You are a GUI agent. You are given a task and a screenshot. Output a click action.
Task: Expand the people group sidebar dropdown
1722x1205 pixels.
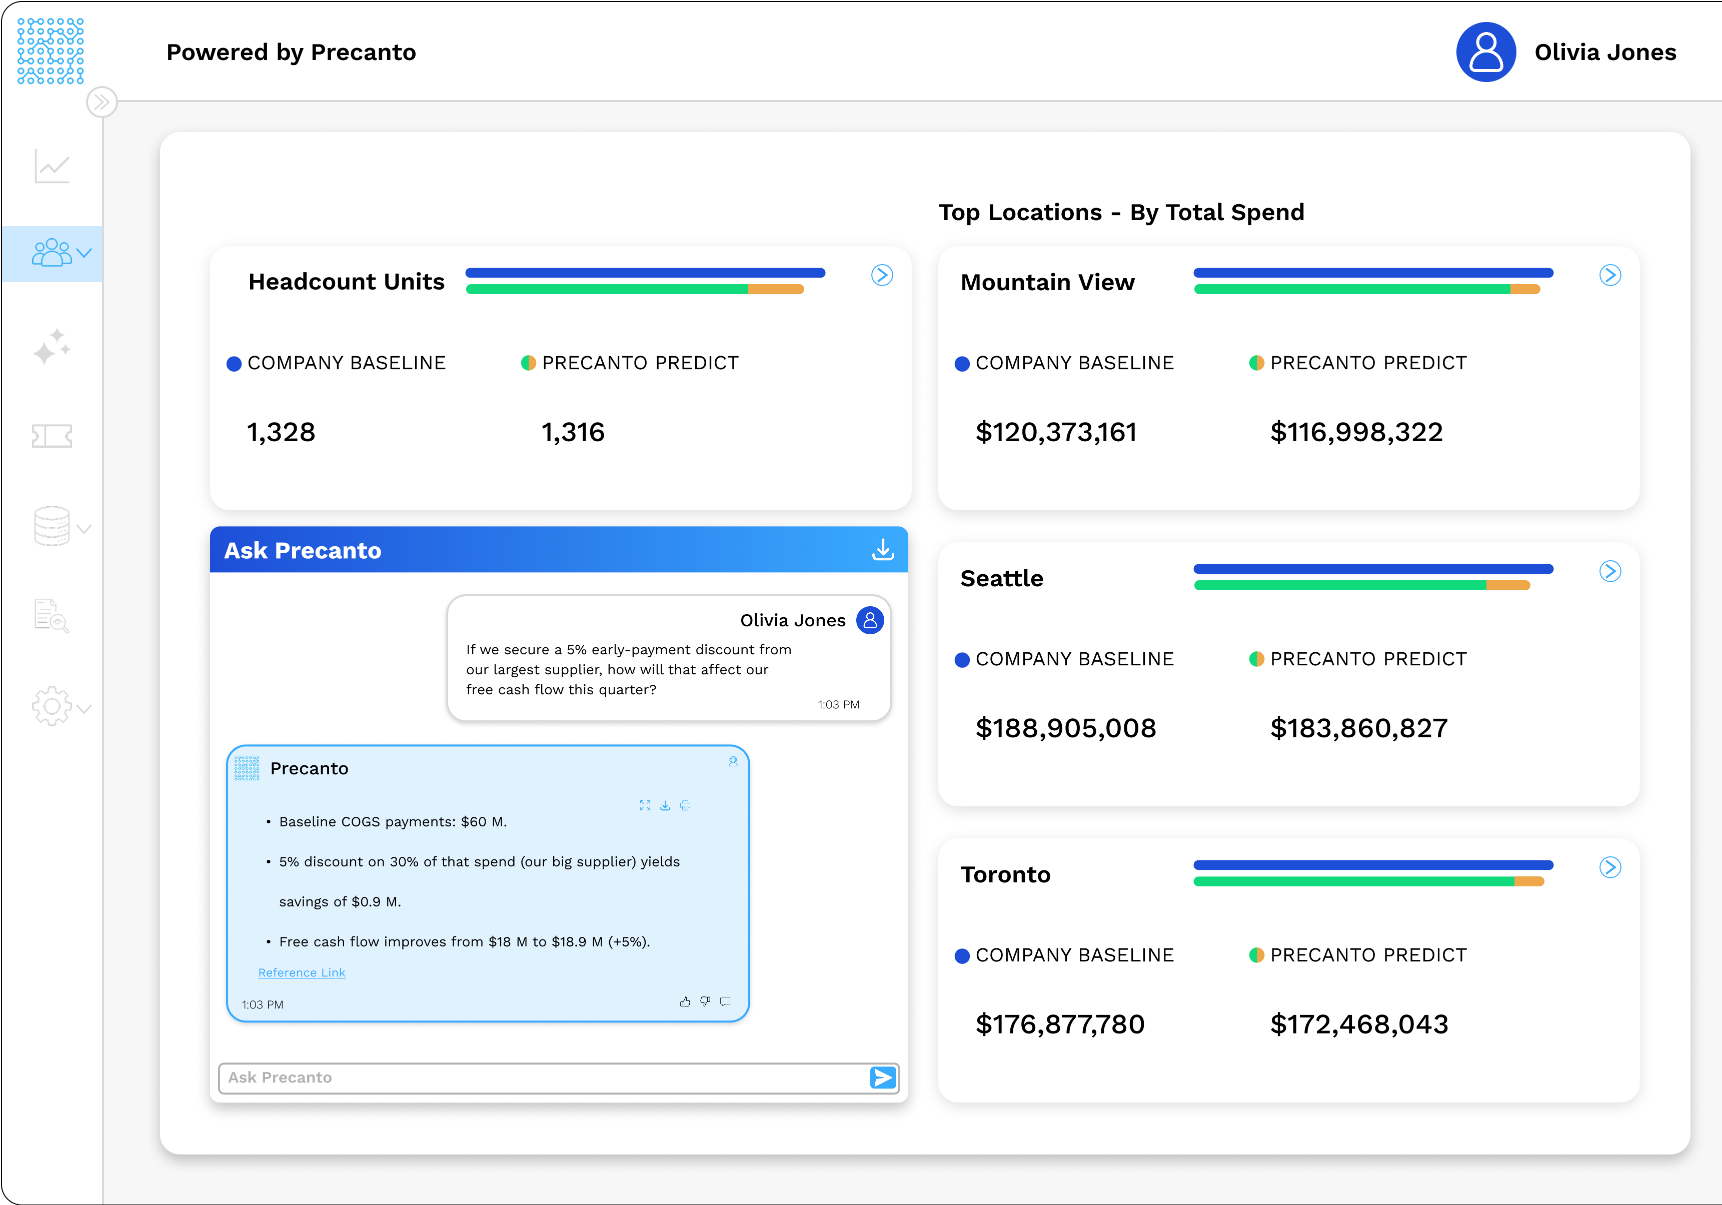(84, 253)
